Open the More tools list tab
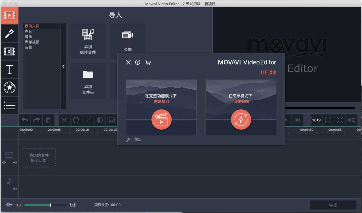The image size is (362, 213). [x=10, y=105]
